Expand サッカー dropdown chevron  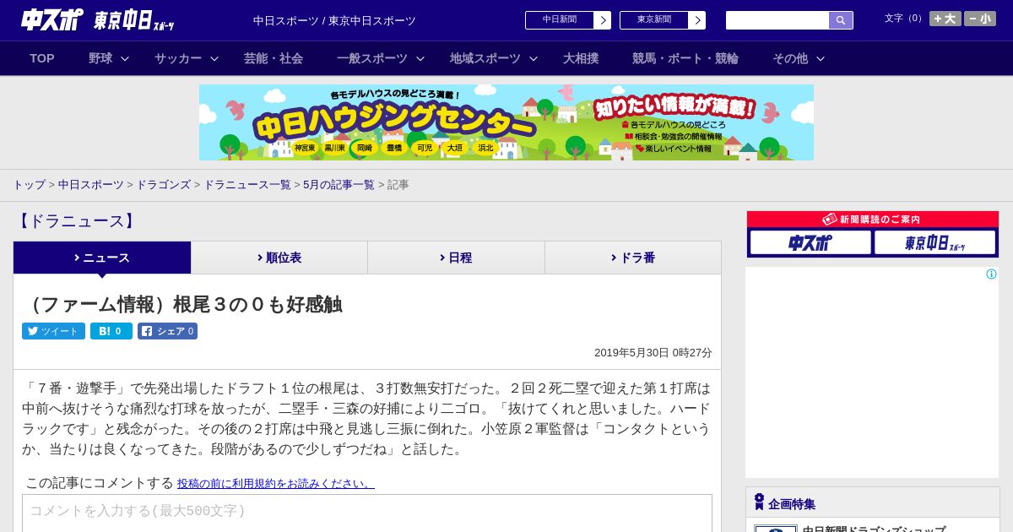[214, 58]
